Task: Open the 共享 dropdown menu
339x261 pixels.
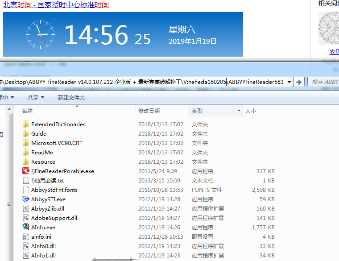Action: [36, 98]
